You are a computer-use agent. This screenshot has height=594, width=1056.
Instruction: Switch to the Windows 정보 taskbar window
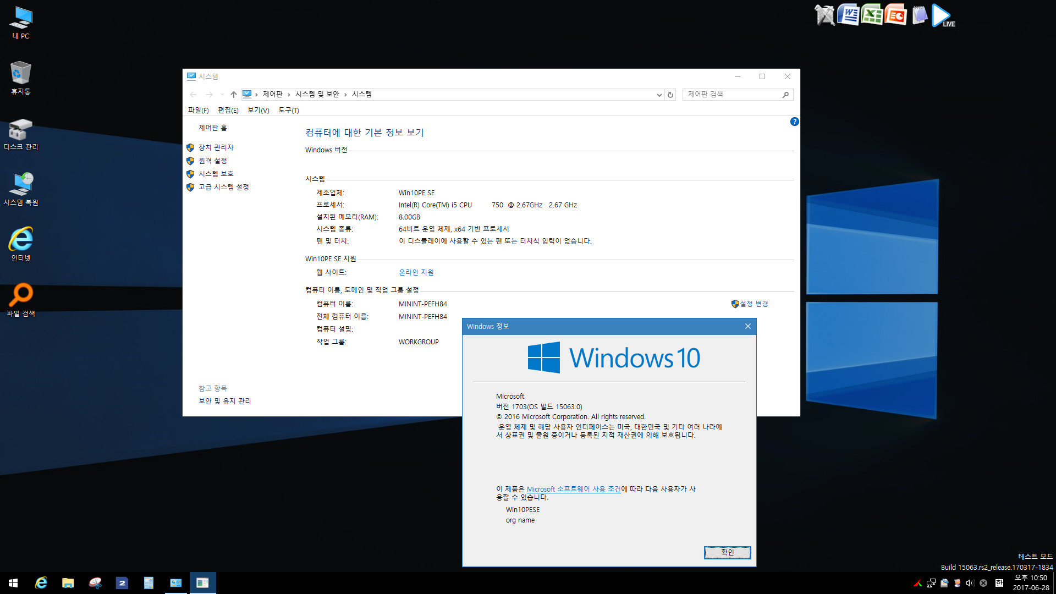coord(202,583)
